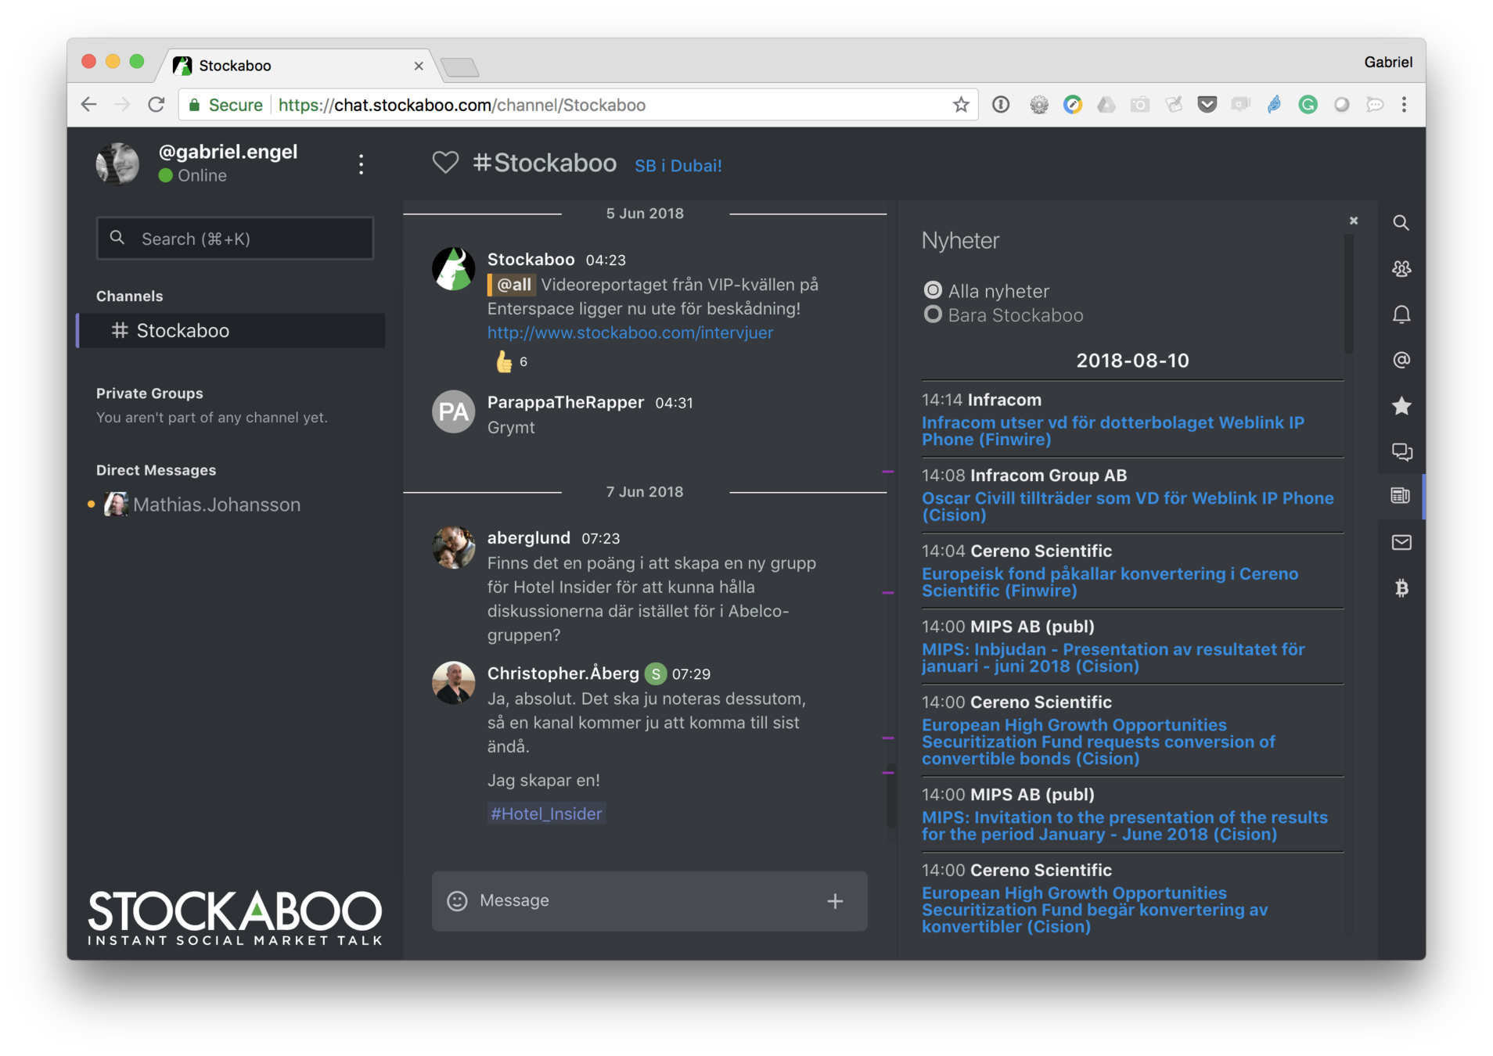
Task: Open the Stockaboo channel in sidebar
Action: click(232, 331)
